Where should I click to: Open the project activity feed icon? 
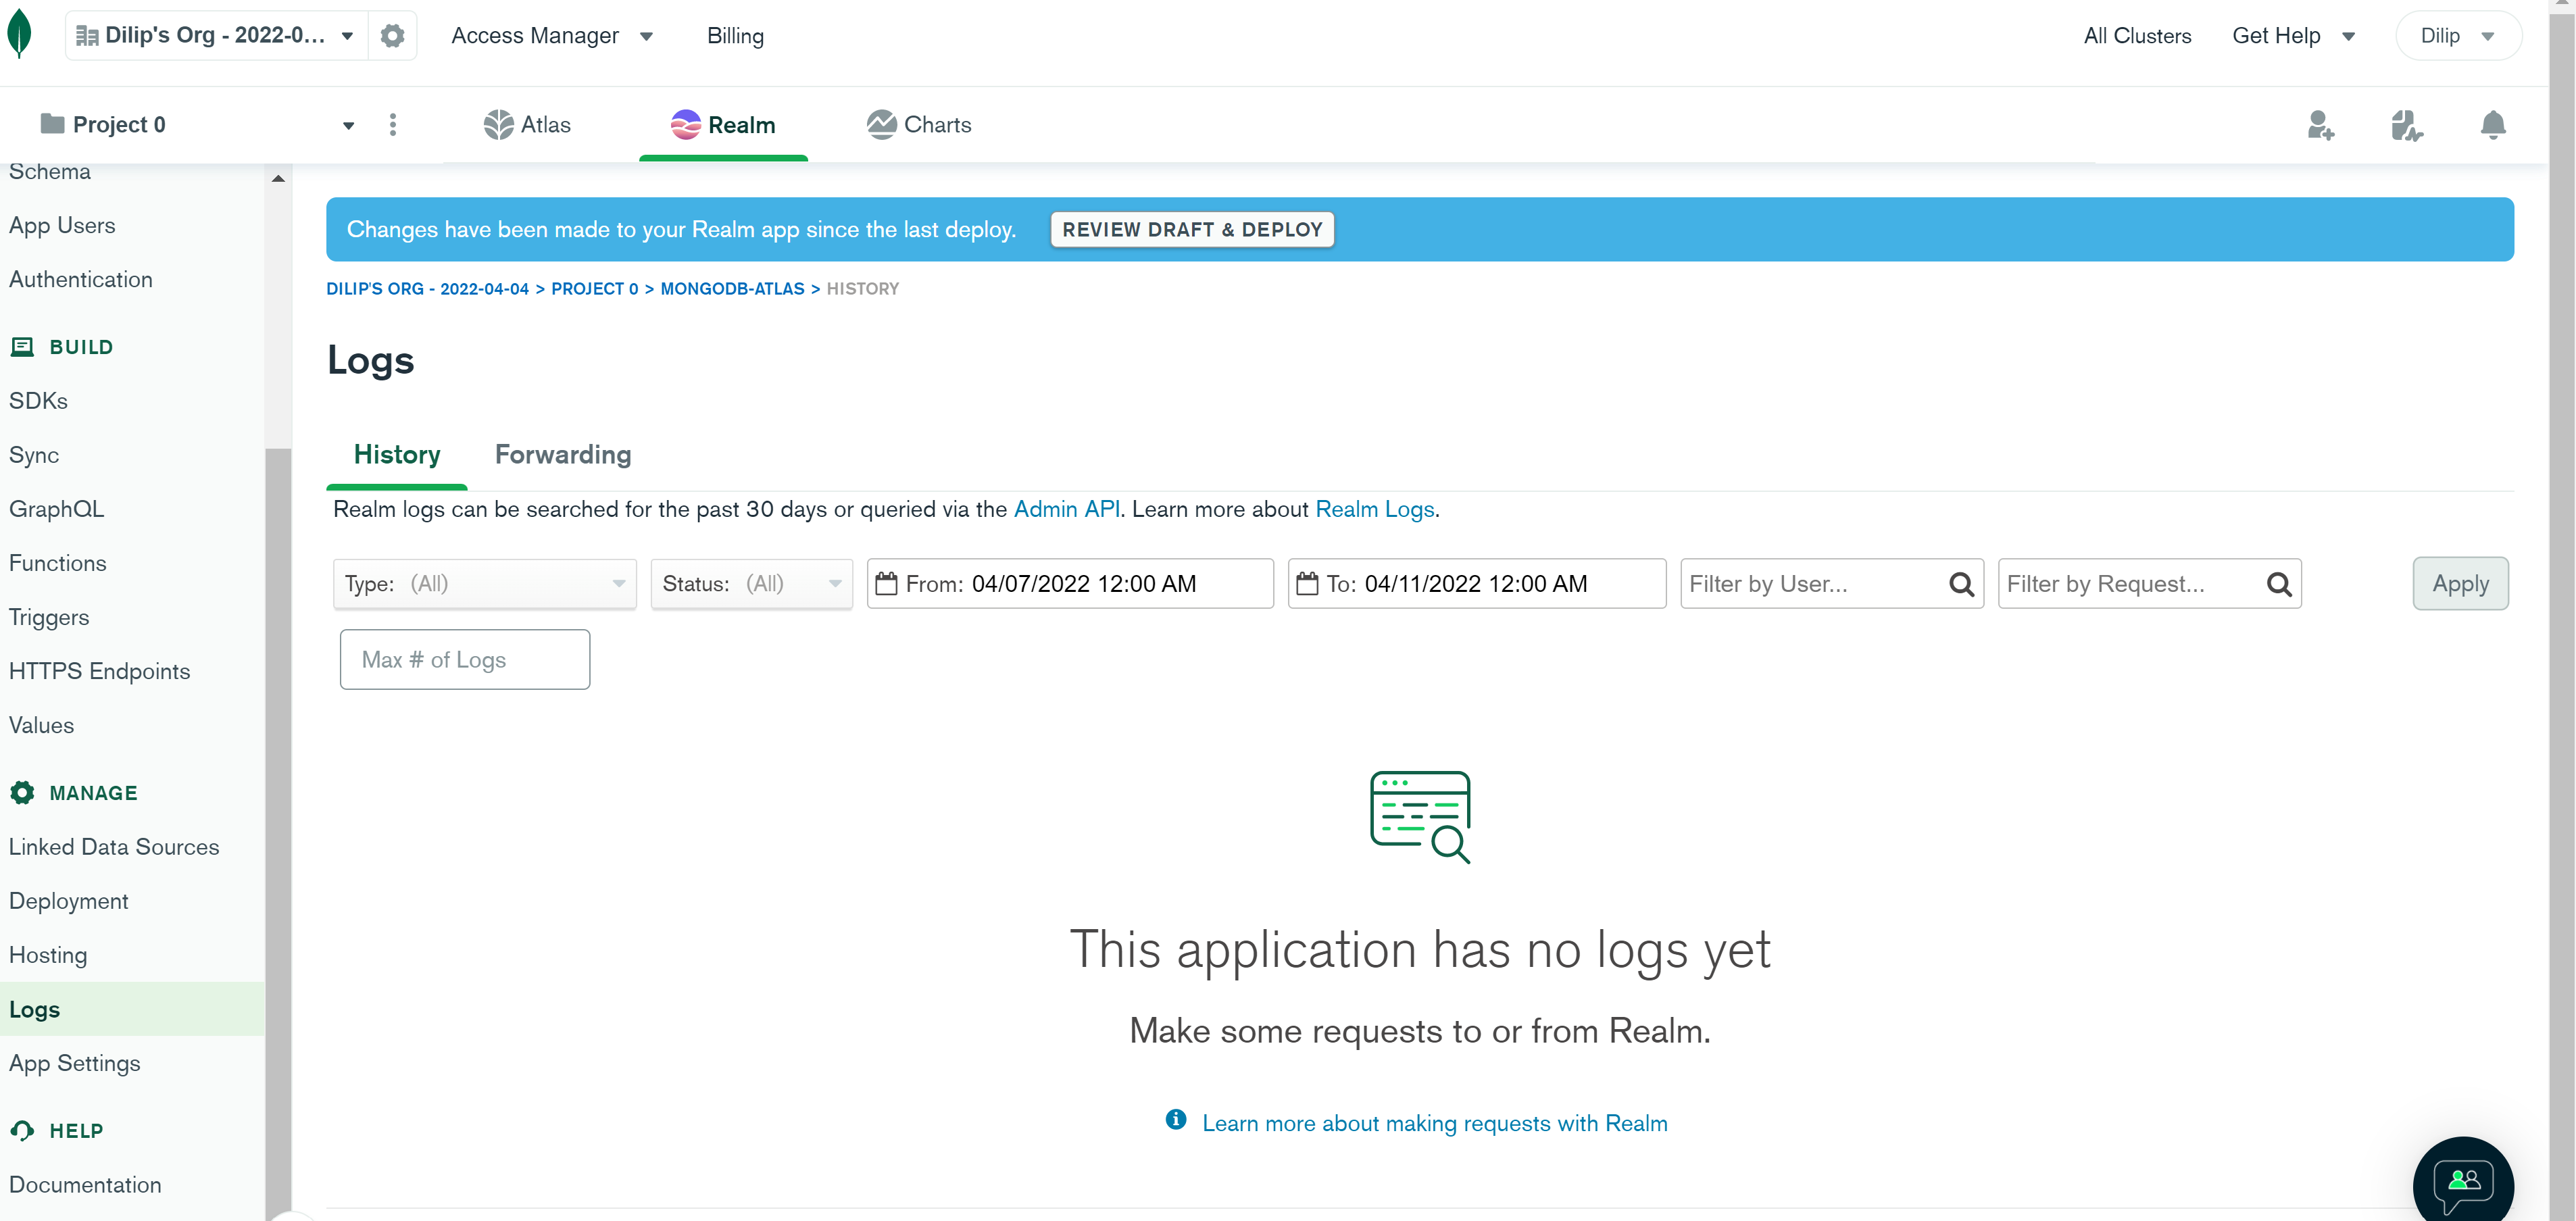point(2405,125)
